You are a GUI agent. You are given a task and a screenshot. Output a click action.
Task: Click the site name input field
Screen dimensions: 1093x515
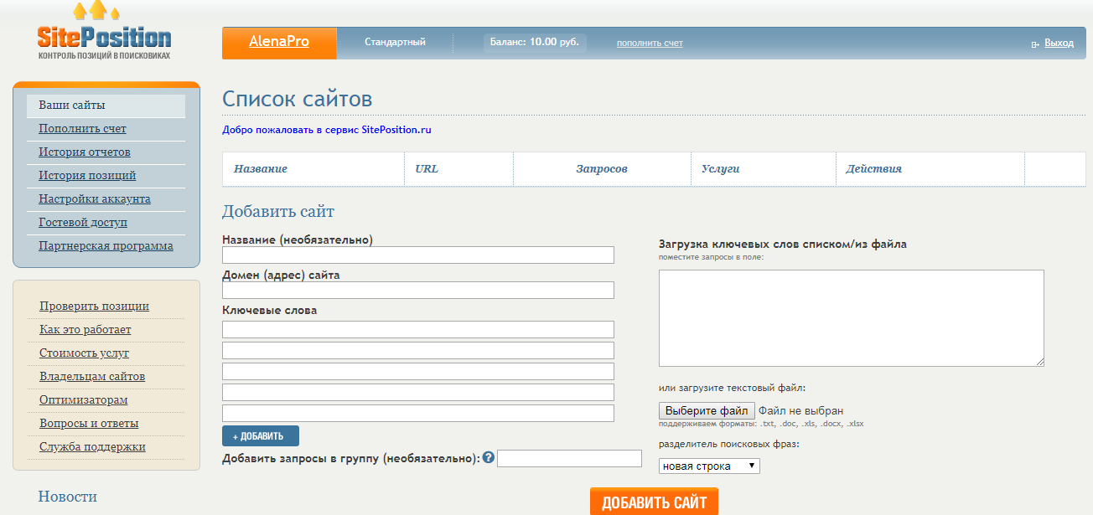tap(417, 255)
